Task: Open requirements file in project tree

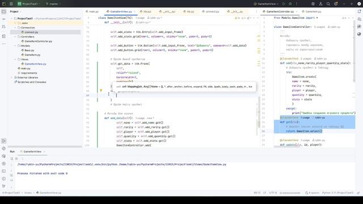Action: 27,73
